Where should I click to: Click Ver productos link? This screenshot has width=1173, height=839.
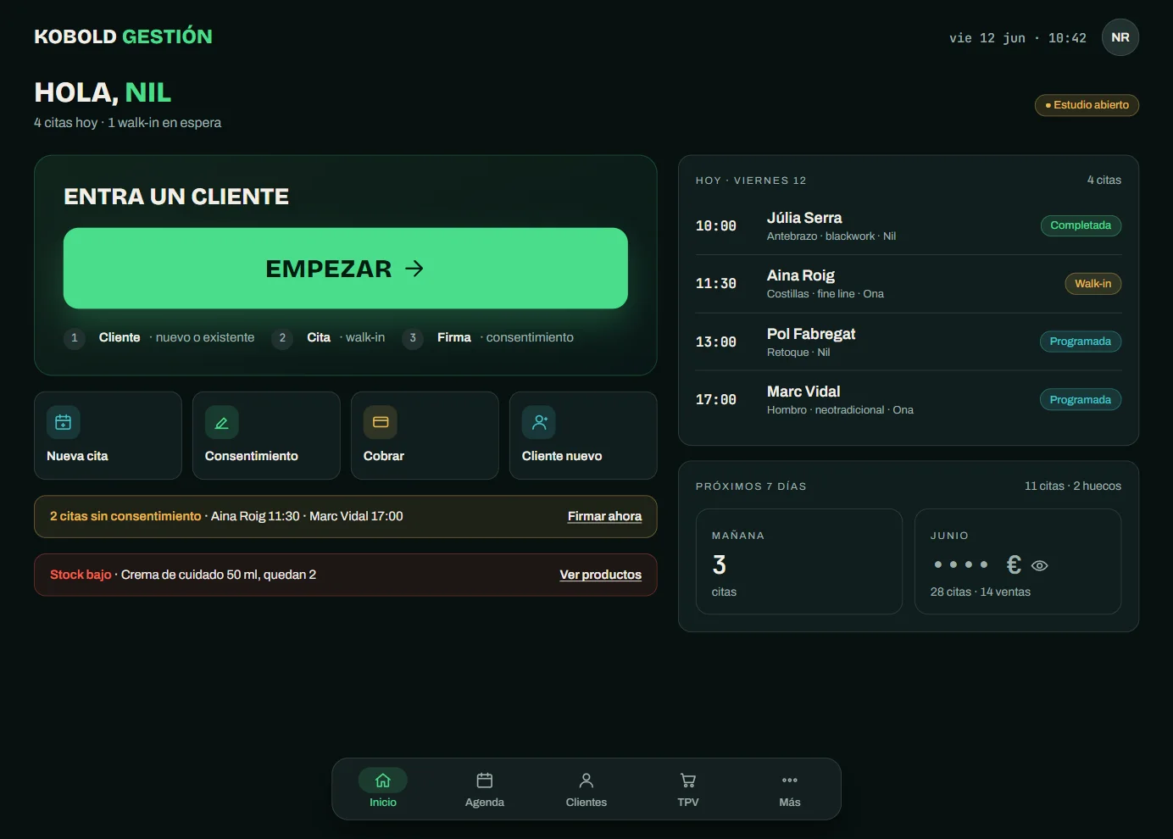click(601, 575)
